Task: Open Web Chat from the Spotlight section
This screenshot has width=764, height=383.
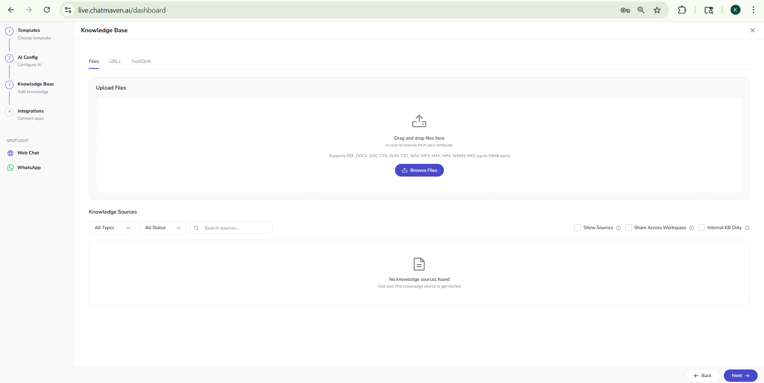Action: click(x=28, y=153)
